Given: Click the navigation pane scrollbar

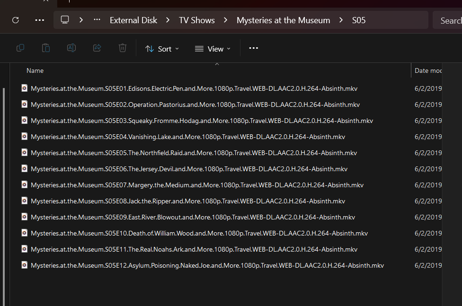Looking at the screenshot, I should [x=4, y=197].
